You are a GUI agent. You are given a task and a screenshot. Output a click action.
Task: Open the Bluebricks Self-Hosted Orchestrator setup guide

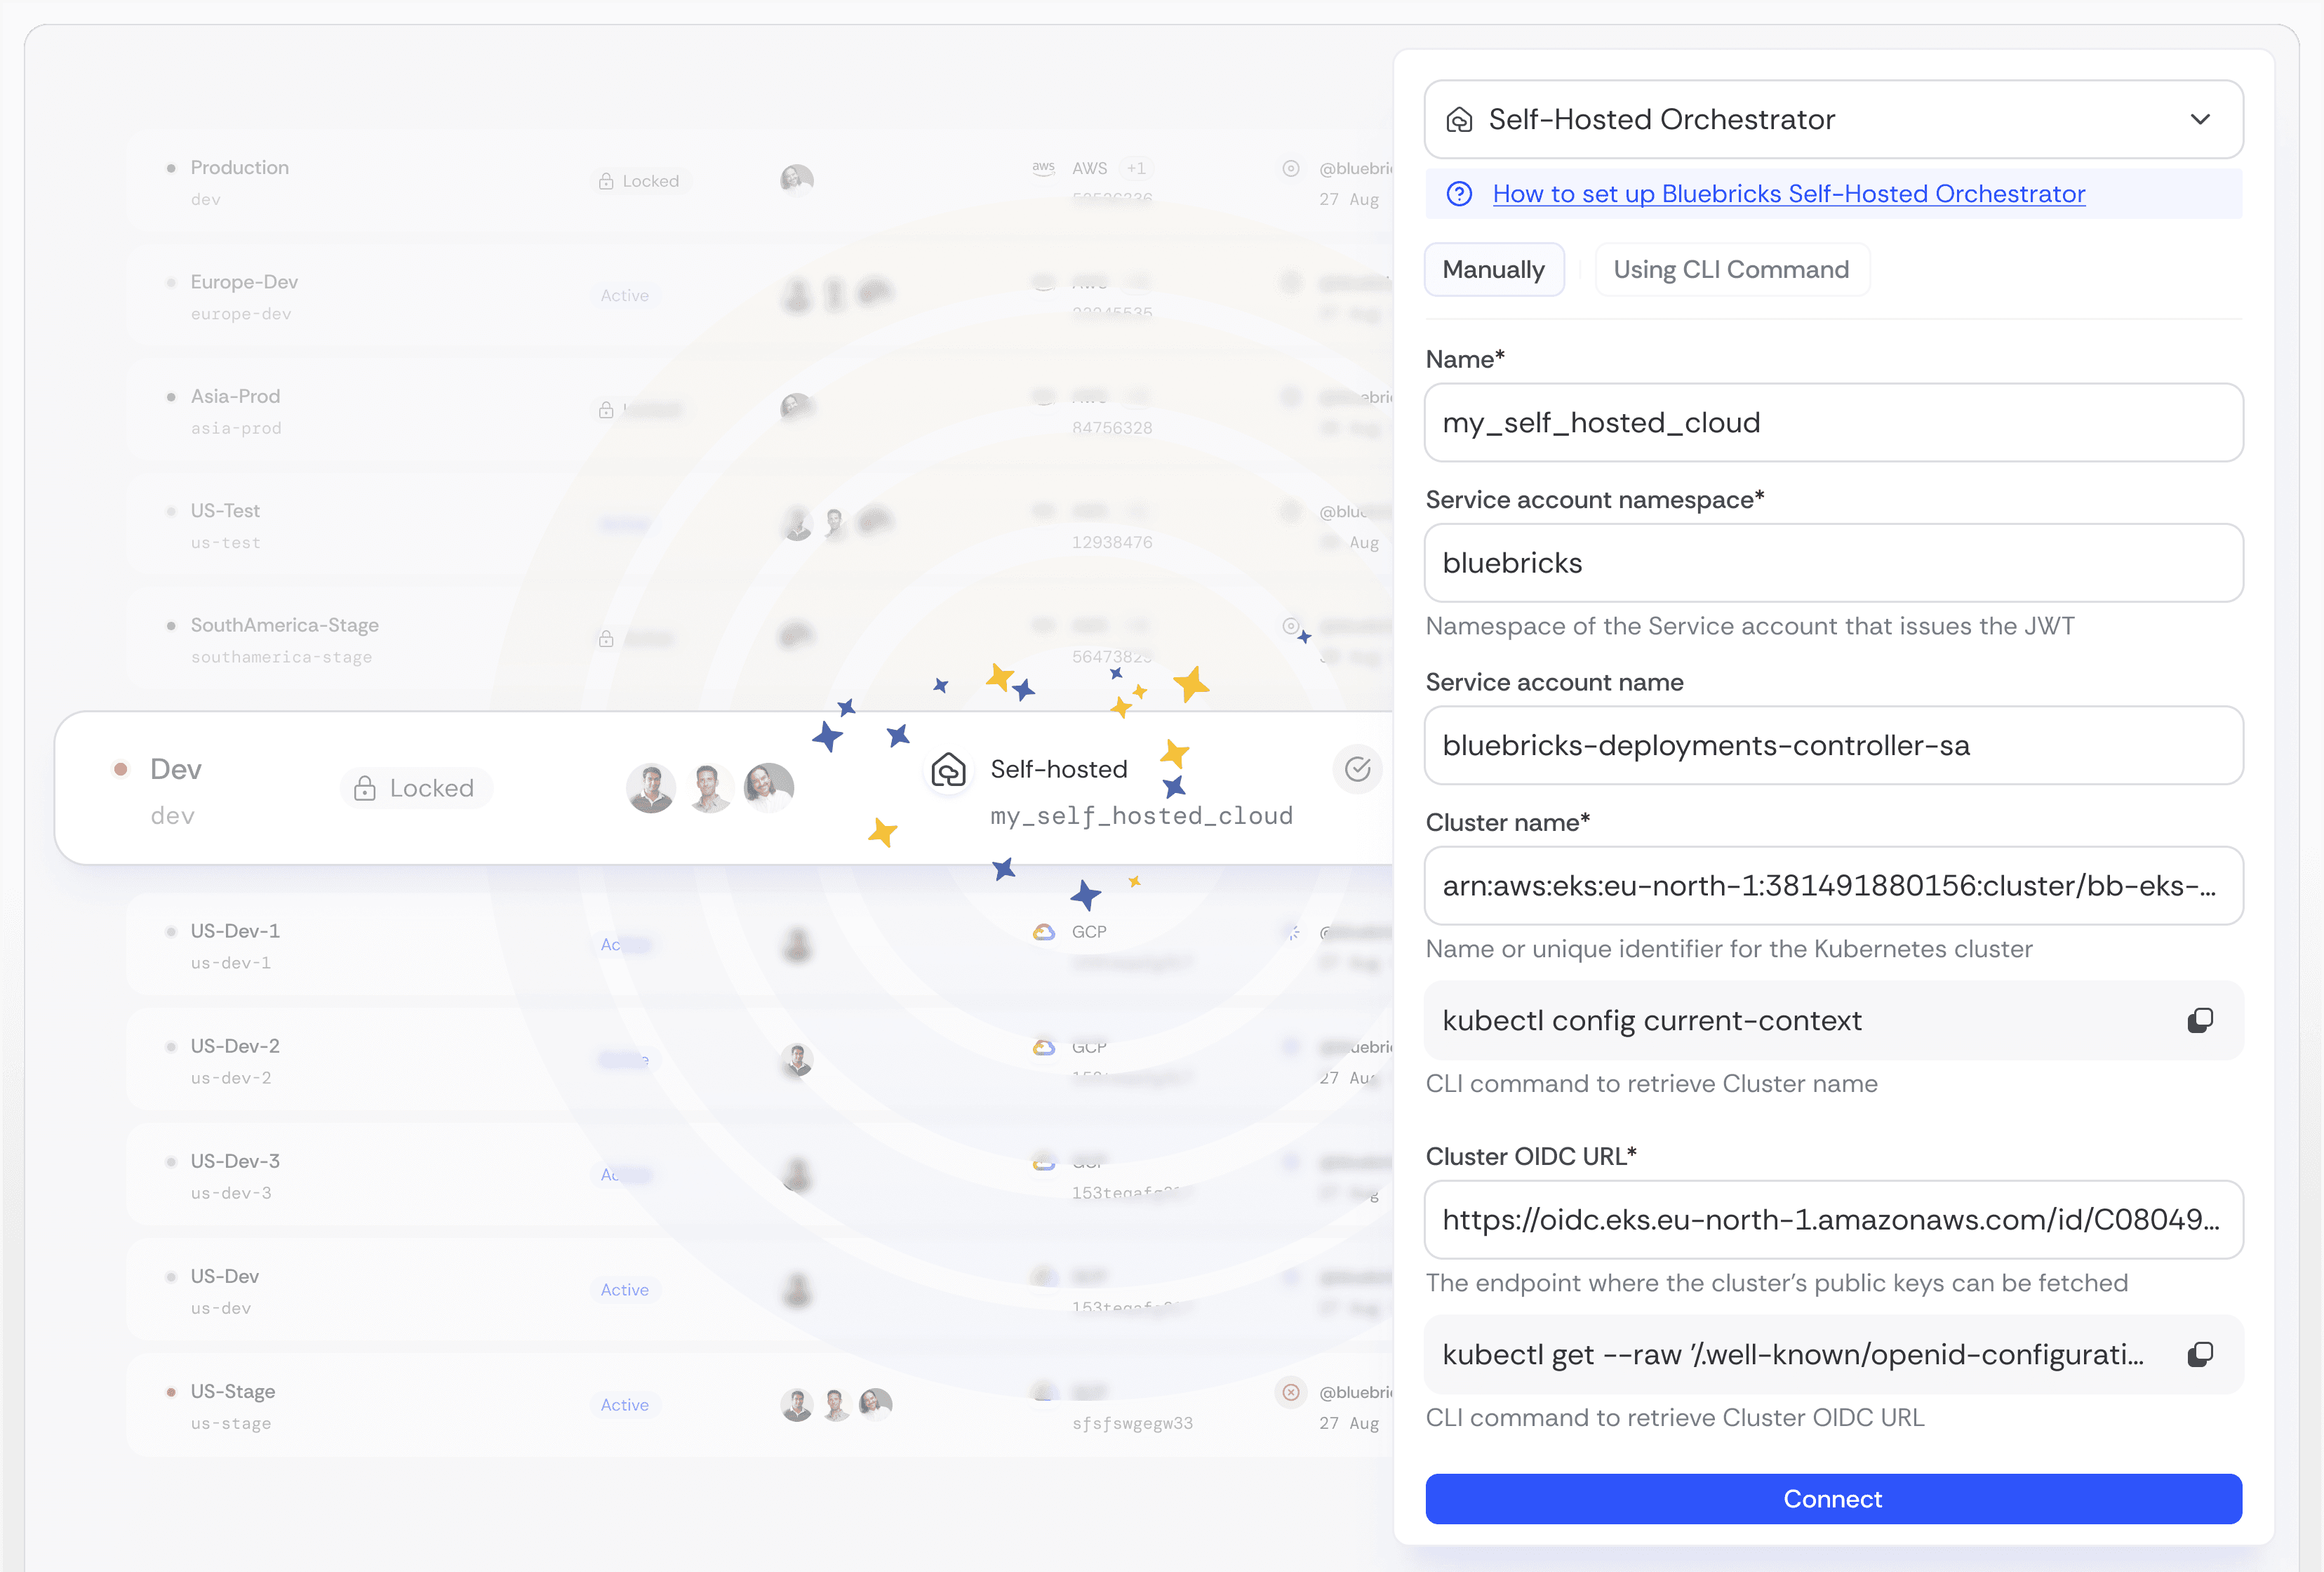point(1789,193)
